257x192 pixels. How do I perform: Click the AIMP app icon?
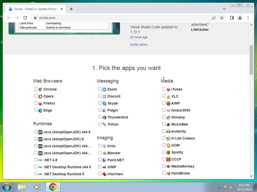click(168, 103)
